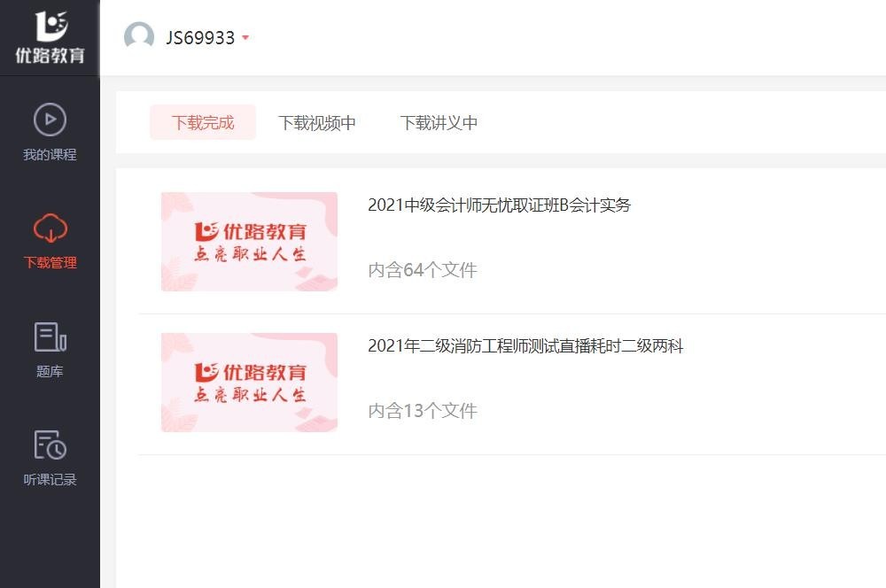Click the 内含64个文件 file count text
Image resolution: width=886 pixels, height=588 pixels.
pyautogui.click(x=423, y=270)
